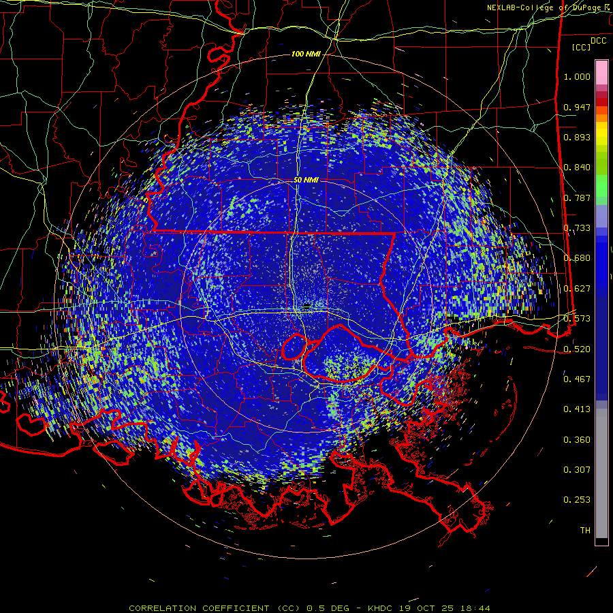Select the 0.413 value on the scale
Viewport: 613px width, 613px height.
(577, 409)
